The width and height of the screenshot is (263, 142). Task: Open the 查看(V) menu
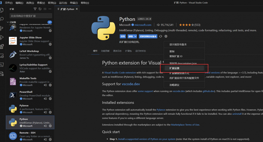(x=41, y=3)
